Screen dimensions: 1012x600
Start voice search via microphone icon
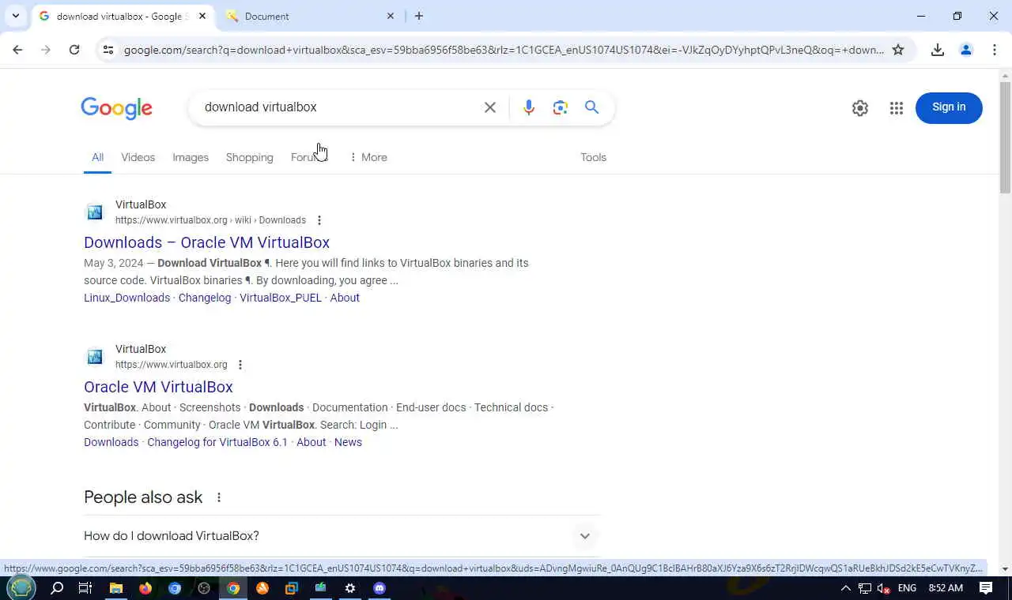coord(529,107)
